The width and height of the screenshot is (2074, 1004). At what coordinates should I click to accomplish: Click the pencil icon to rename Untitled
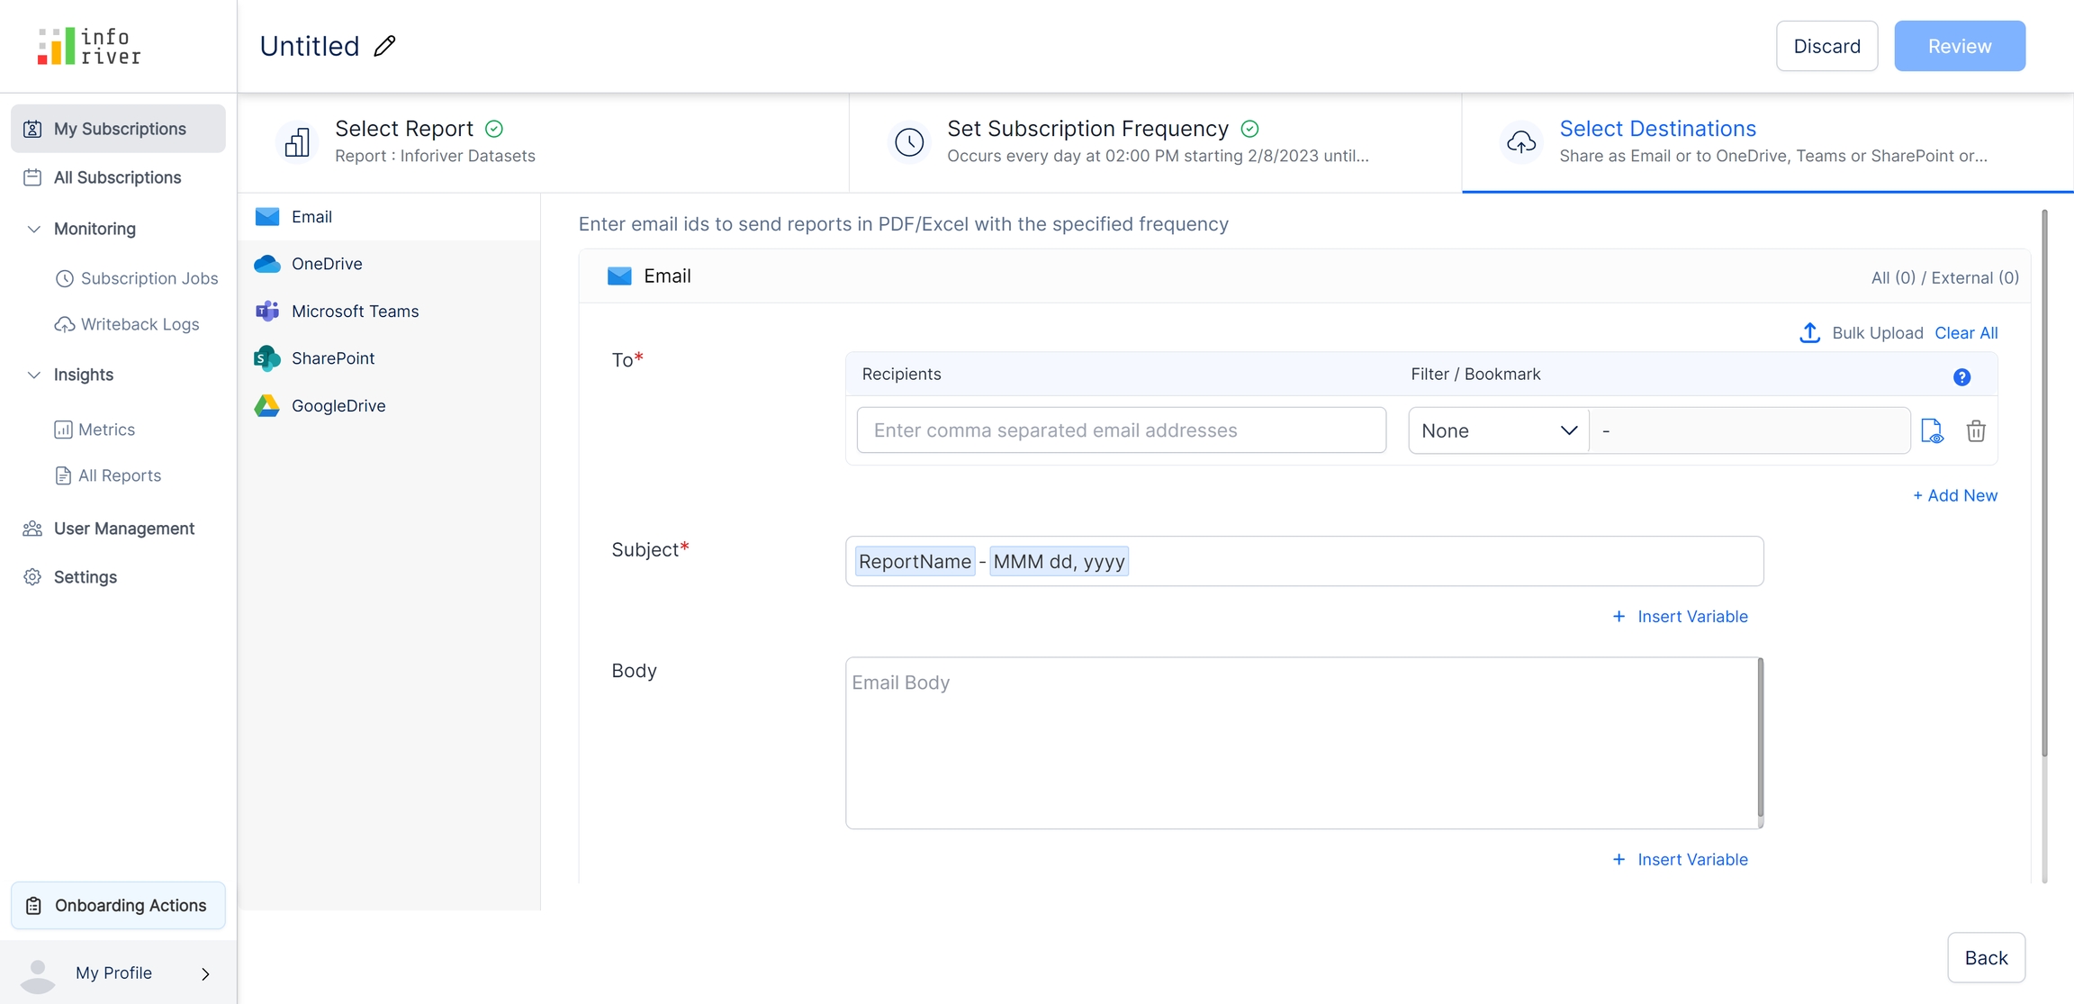tap(384, 46)
